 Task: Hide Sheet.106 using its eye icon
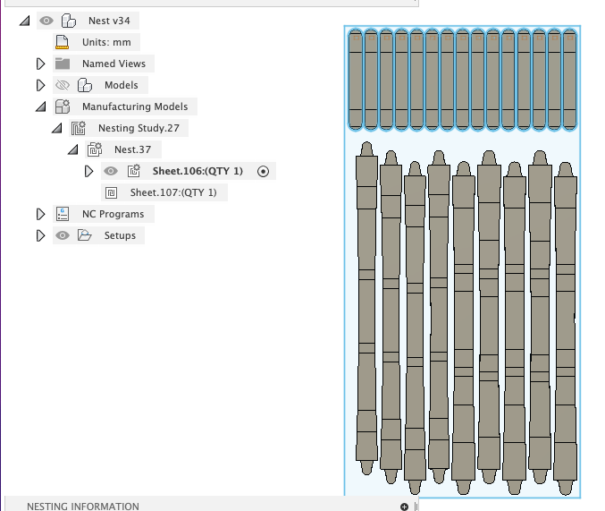(x=111, y=171)
